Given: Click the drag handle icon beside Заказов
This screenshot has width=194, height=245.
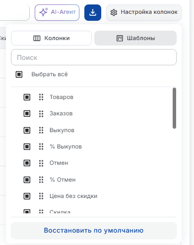Looking at the screenshot, I should (41, 113).
